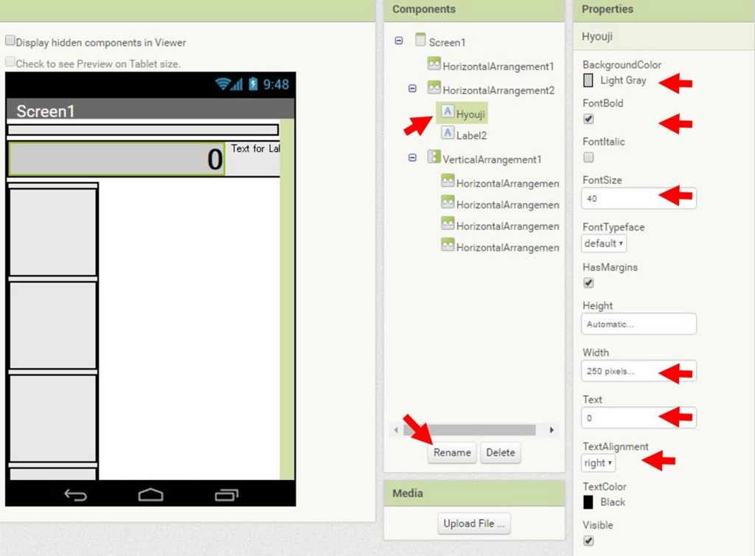Collapse the Screen1 tree node
Viewport: 755px width, 556px height.
pos(399,41)
